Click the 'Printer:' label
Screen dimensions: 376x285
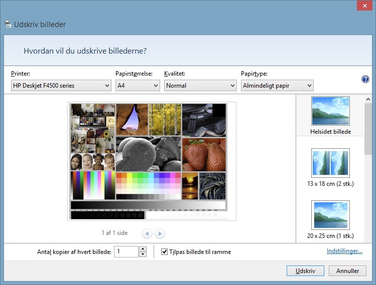tap(21, 74)
